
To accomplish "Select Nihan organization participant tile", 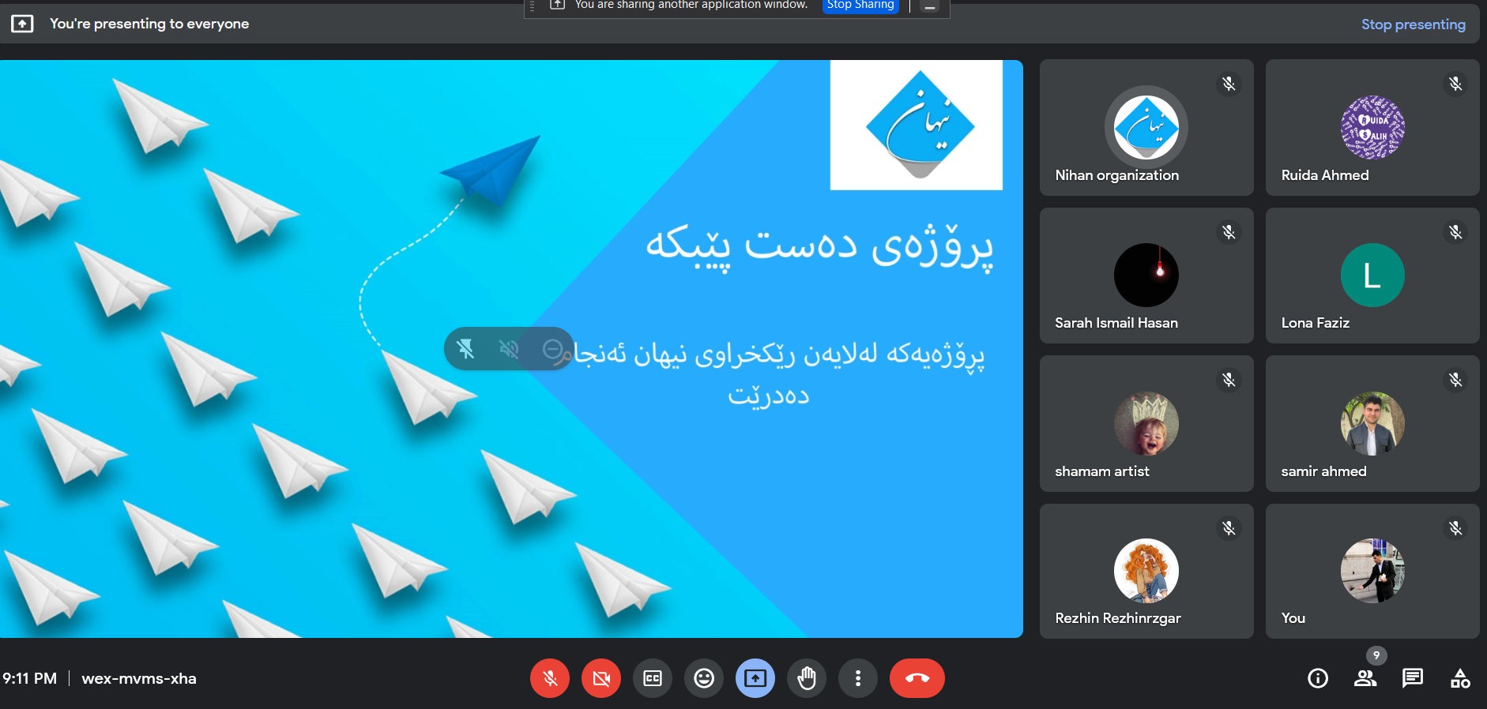I will [1146, 128].
